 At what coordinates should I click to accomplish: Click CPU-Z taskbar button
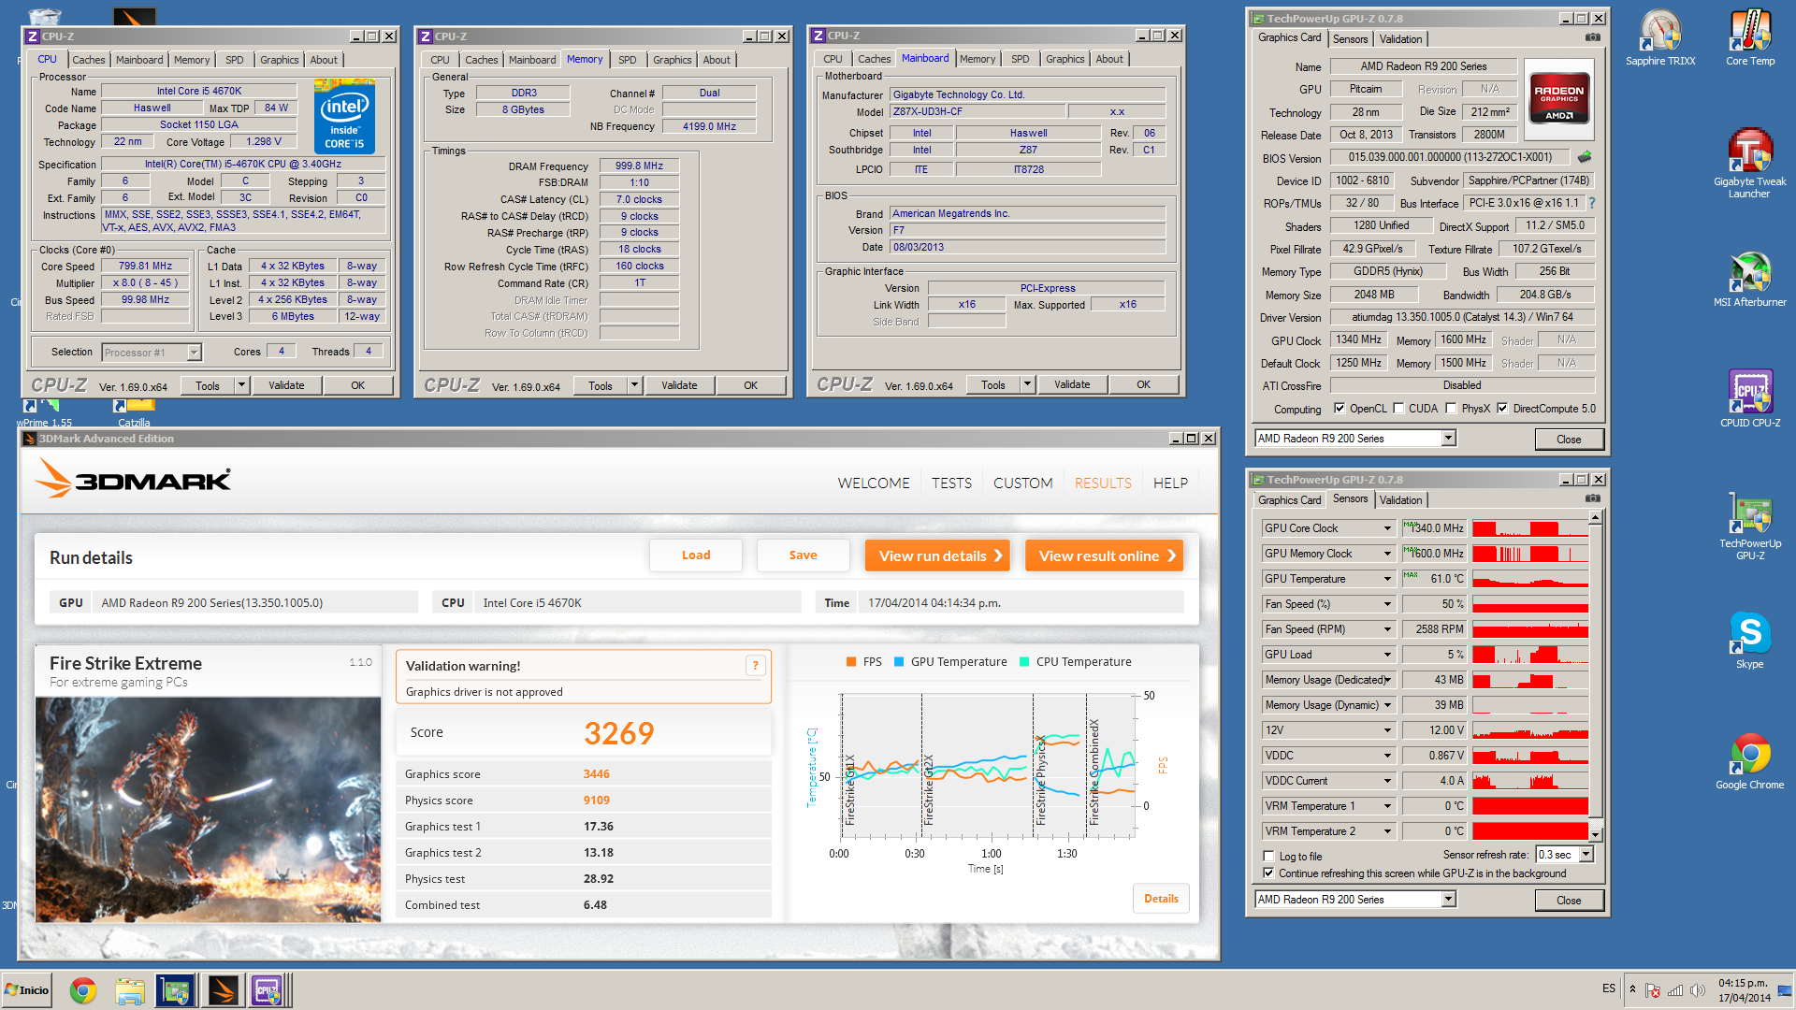pos(268,990)
